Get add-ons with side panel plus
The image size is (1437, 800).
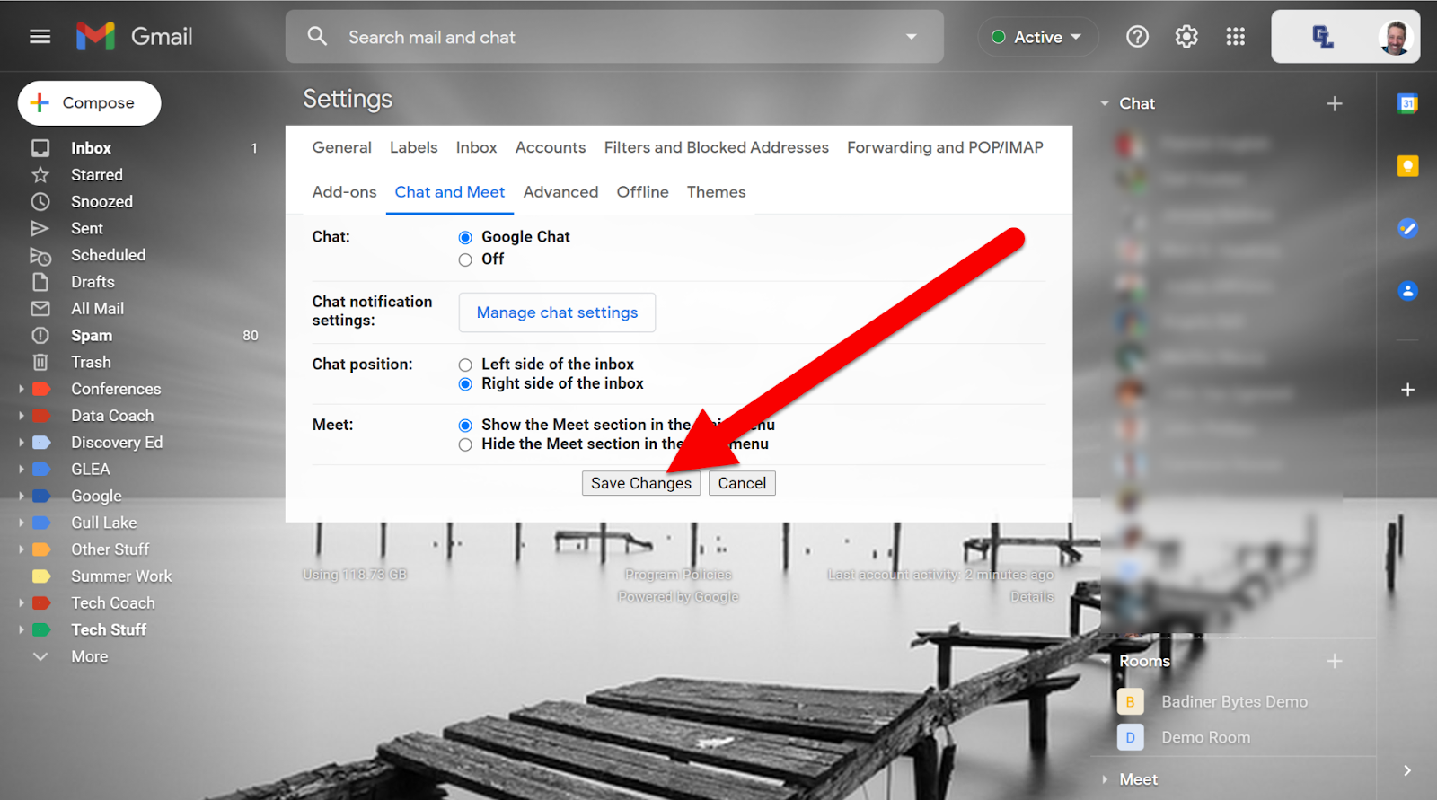tap(1407, 390)
